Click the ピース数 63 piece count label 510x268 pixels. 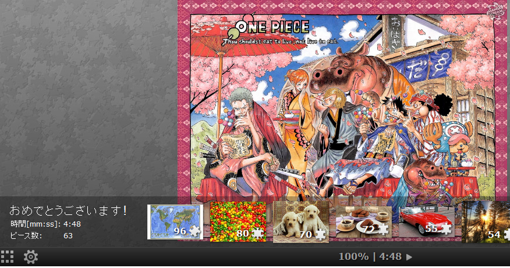41,235
